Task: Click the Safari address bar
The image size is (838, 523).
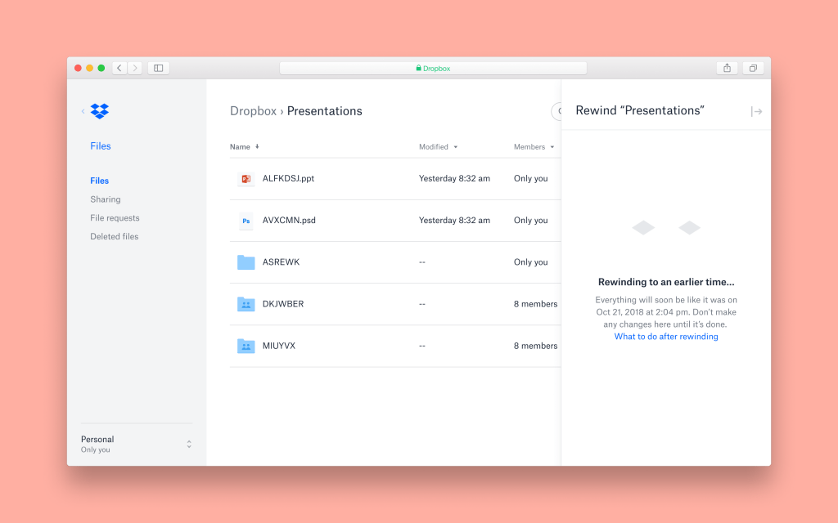Action: tap(433, 69)
